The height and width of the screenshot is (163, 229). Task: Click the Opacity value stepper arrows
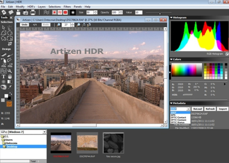[121, 13]
